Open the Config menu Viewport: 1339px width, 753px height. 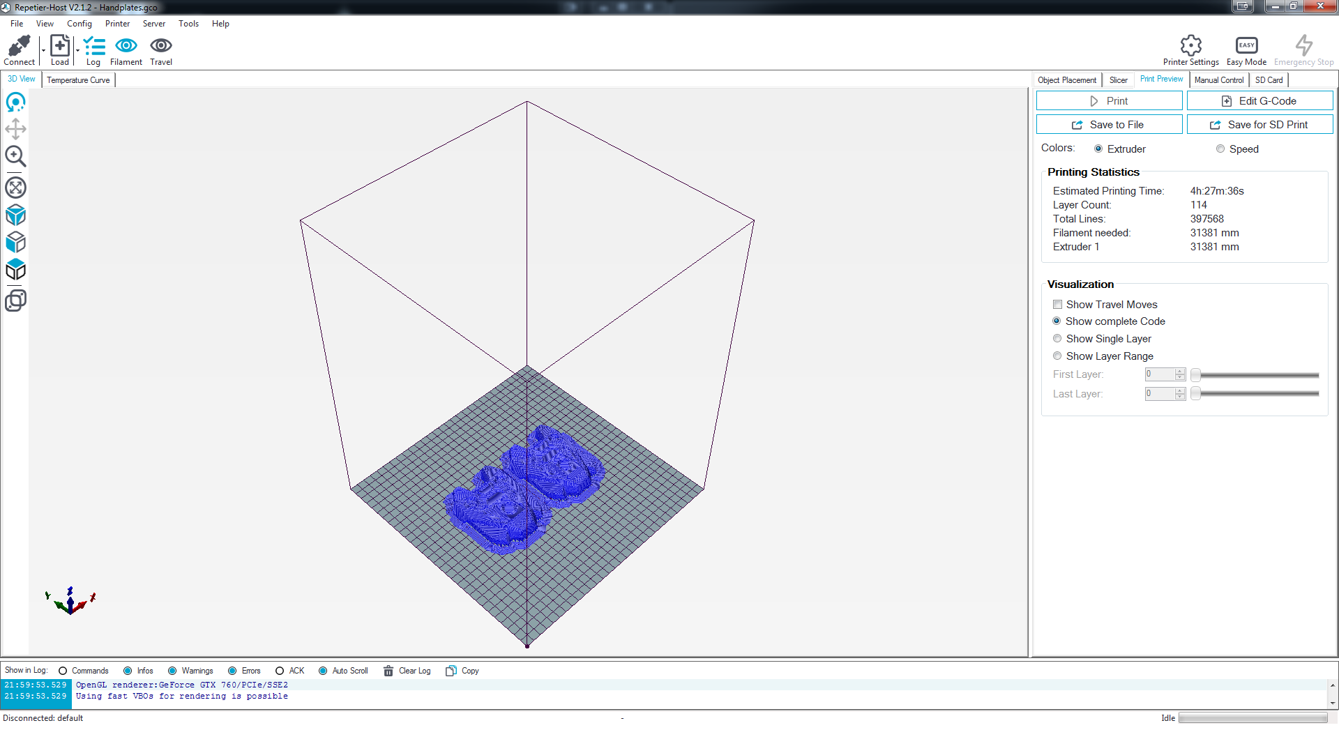click(x=79, y=24)
